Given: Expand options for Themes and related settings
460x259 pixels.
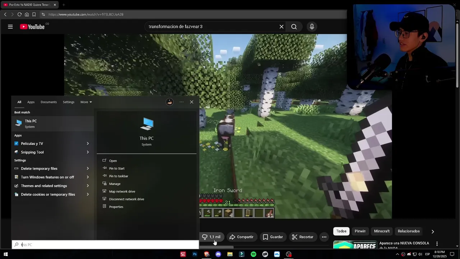Looking at the screenshot, I should coord(88,186).
